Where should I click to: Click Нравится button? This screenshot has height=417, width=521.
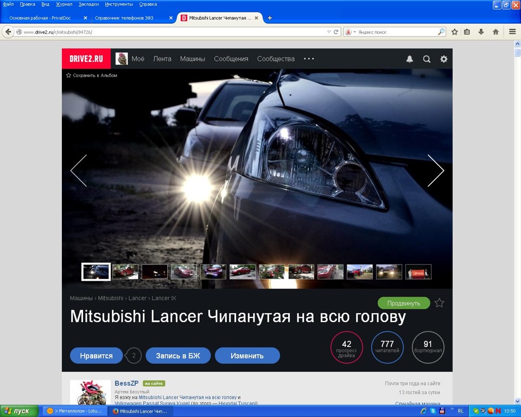click(97, 356)
